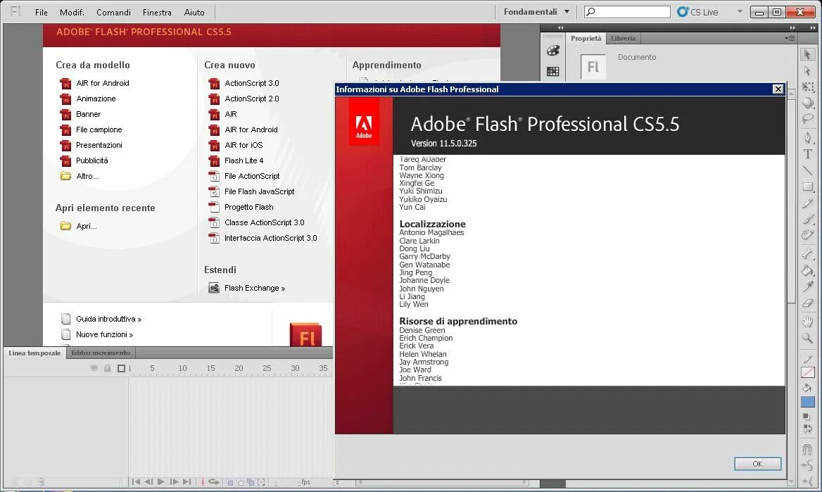This screenshot has width=822, height=492.
Task: Select the Subselection tool
Action: click(807, 71)
